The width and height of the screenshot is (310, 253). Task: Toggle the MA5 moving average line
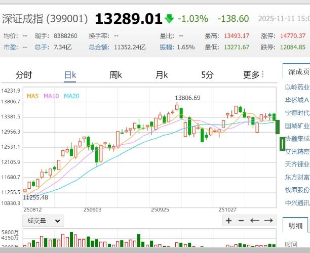(32, 96)
